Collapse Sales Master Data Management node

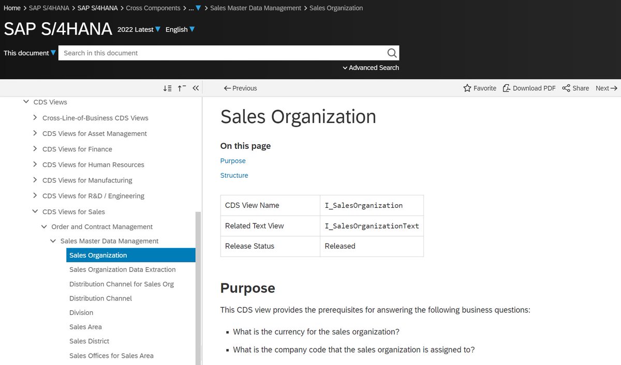tap(53, 241)
